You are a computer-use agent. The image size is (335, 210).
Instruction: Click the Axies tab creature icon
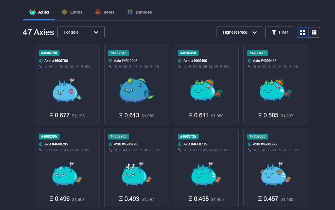point(32,12)
